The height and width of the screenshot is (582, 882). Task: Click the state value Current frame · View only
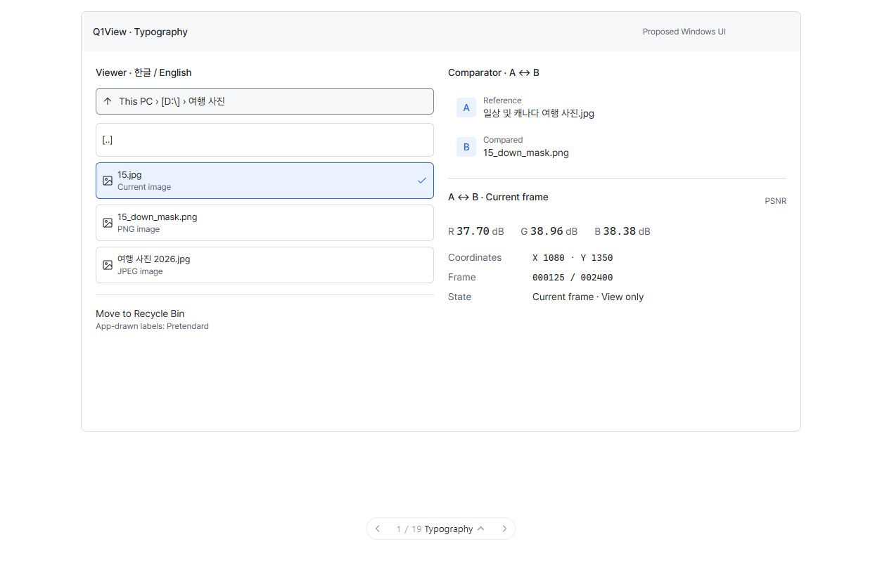click(x=588, y=297)
